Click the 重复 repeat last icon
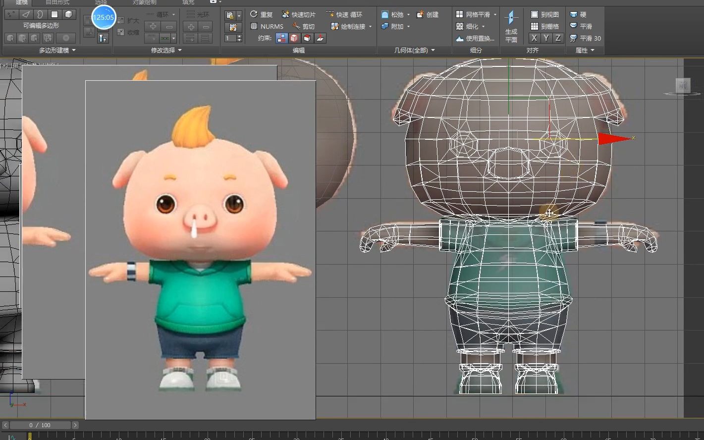Screen dimensions: 704x440 254,14
